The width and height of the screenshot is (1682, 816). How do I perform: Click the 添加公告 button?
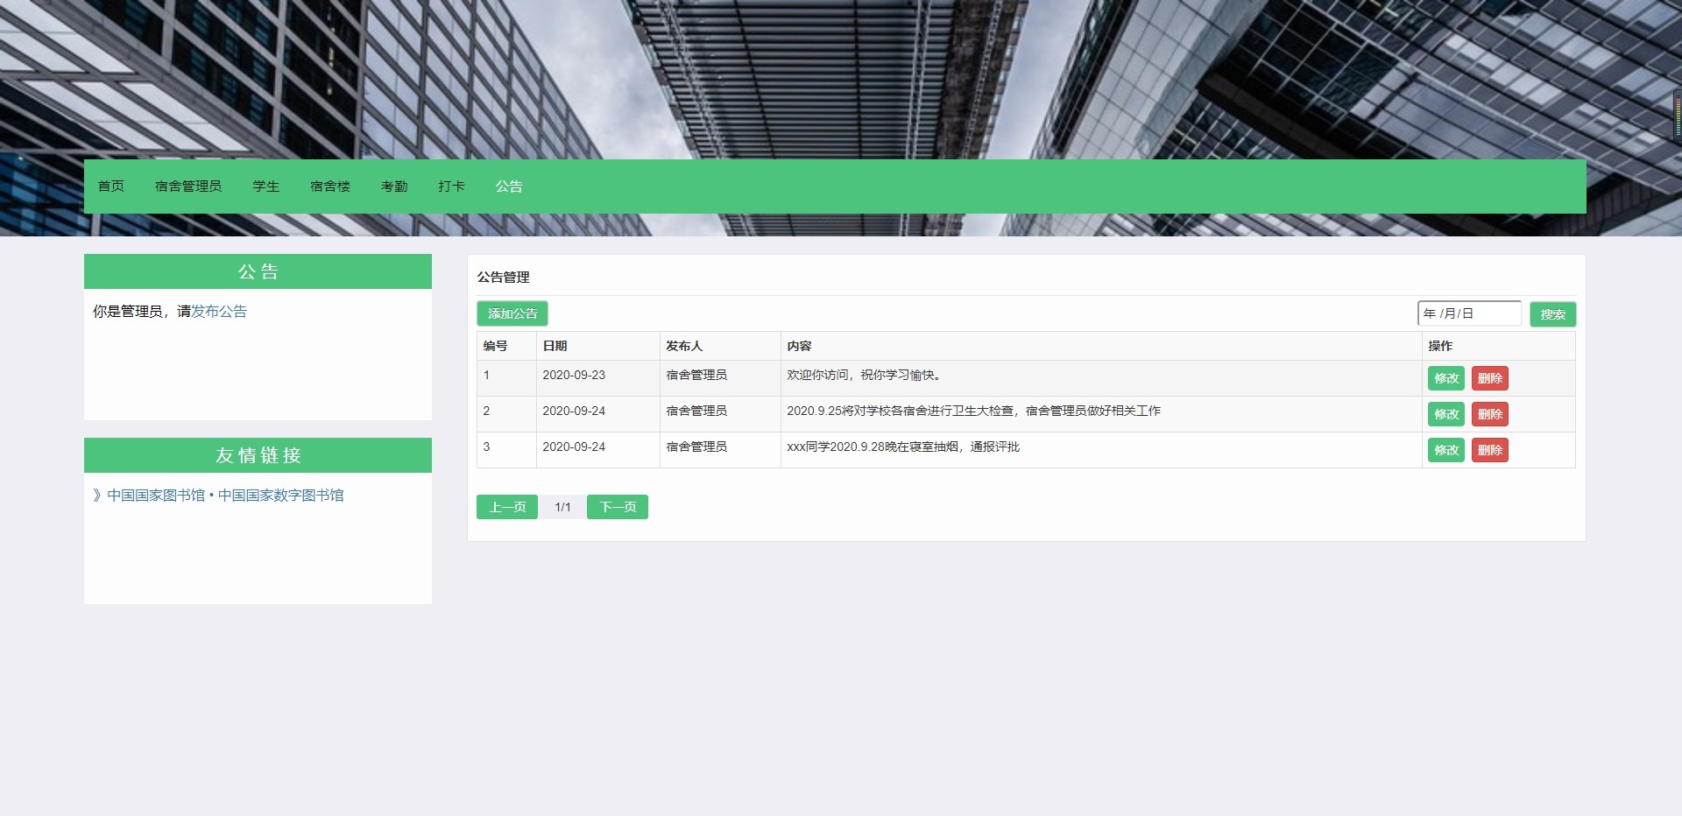coord(512,313)
